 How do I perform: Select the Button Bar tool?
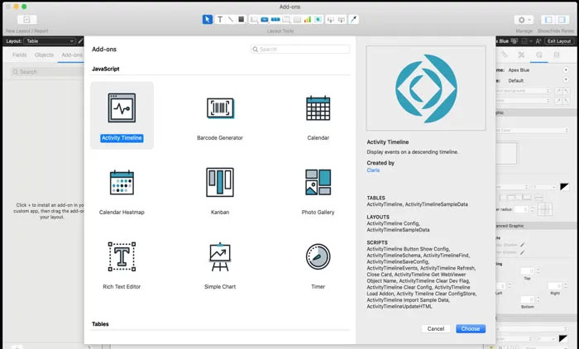click(275, 20)
